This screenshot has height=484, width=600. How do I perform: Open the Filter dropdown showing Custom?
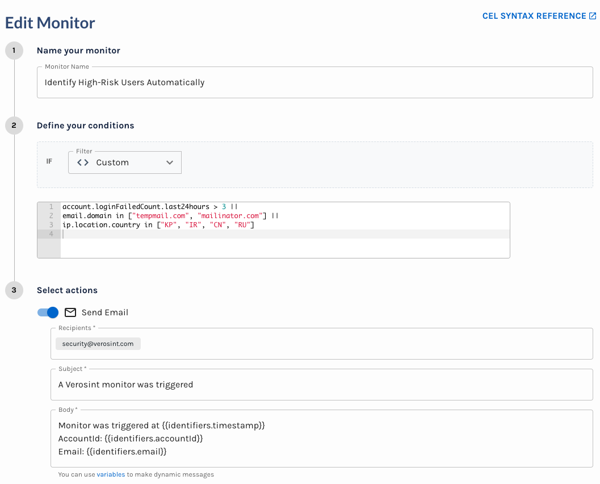(x=125, y=162)
